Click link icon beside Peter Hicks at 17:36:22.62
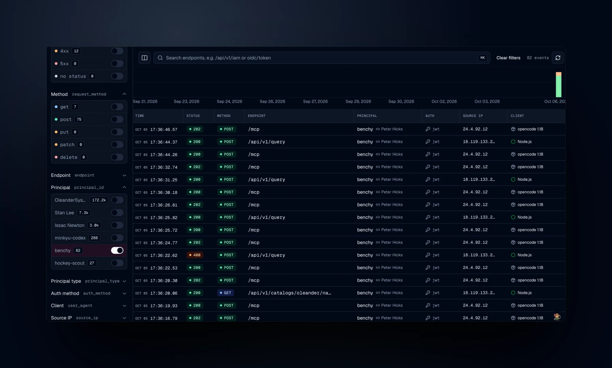The width and height of the screenshot is (612, 368). click(378, 255)
